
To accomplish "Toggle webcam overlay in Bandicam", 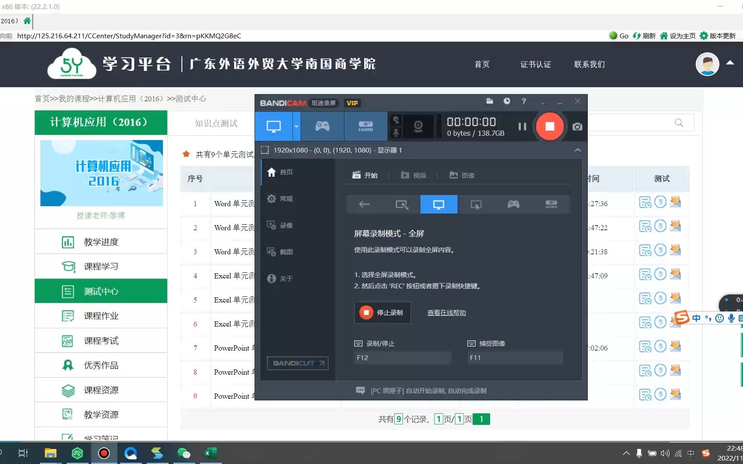I will (x=418, y=126).
